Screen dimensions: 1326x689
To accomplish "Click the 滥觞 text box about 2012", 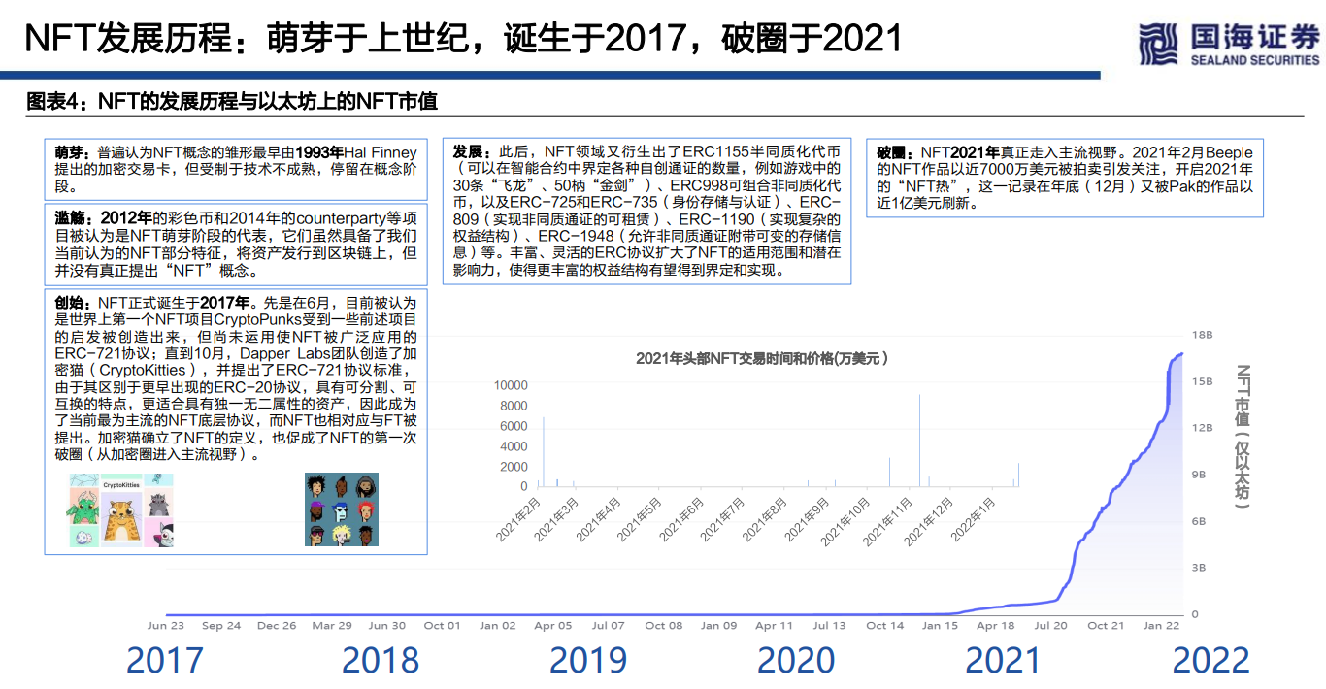I will tap(235, 246).
